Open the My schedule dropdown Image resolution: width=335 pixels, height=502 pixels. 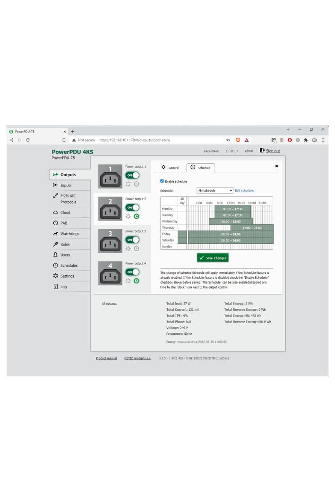[x=215, y=190]
